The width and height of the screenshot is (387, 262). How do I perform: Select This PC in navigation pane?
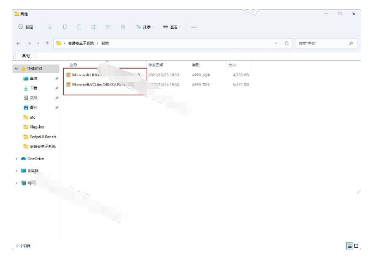(30, 170)
